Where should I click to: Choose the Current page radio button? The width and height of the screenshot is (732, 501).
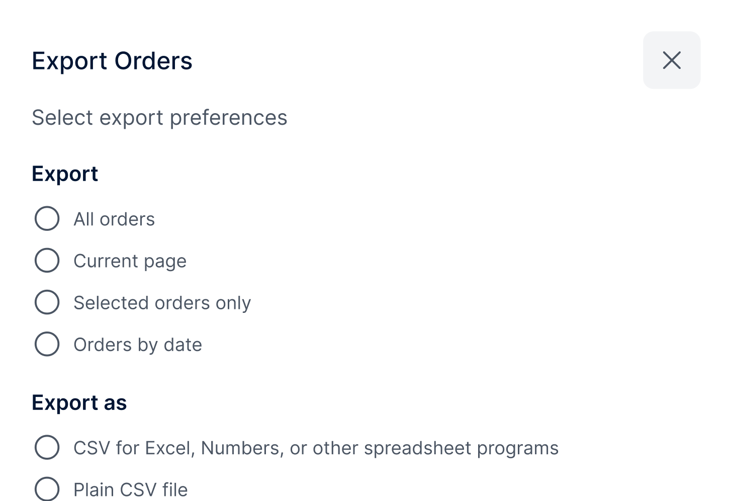click(x=47, y=261)
